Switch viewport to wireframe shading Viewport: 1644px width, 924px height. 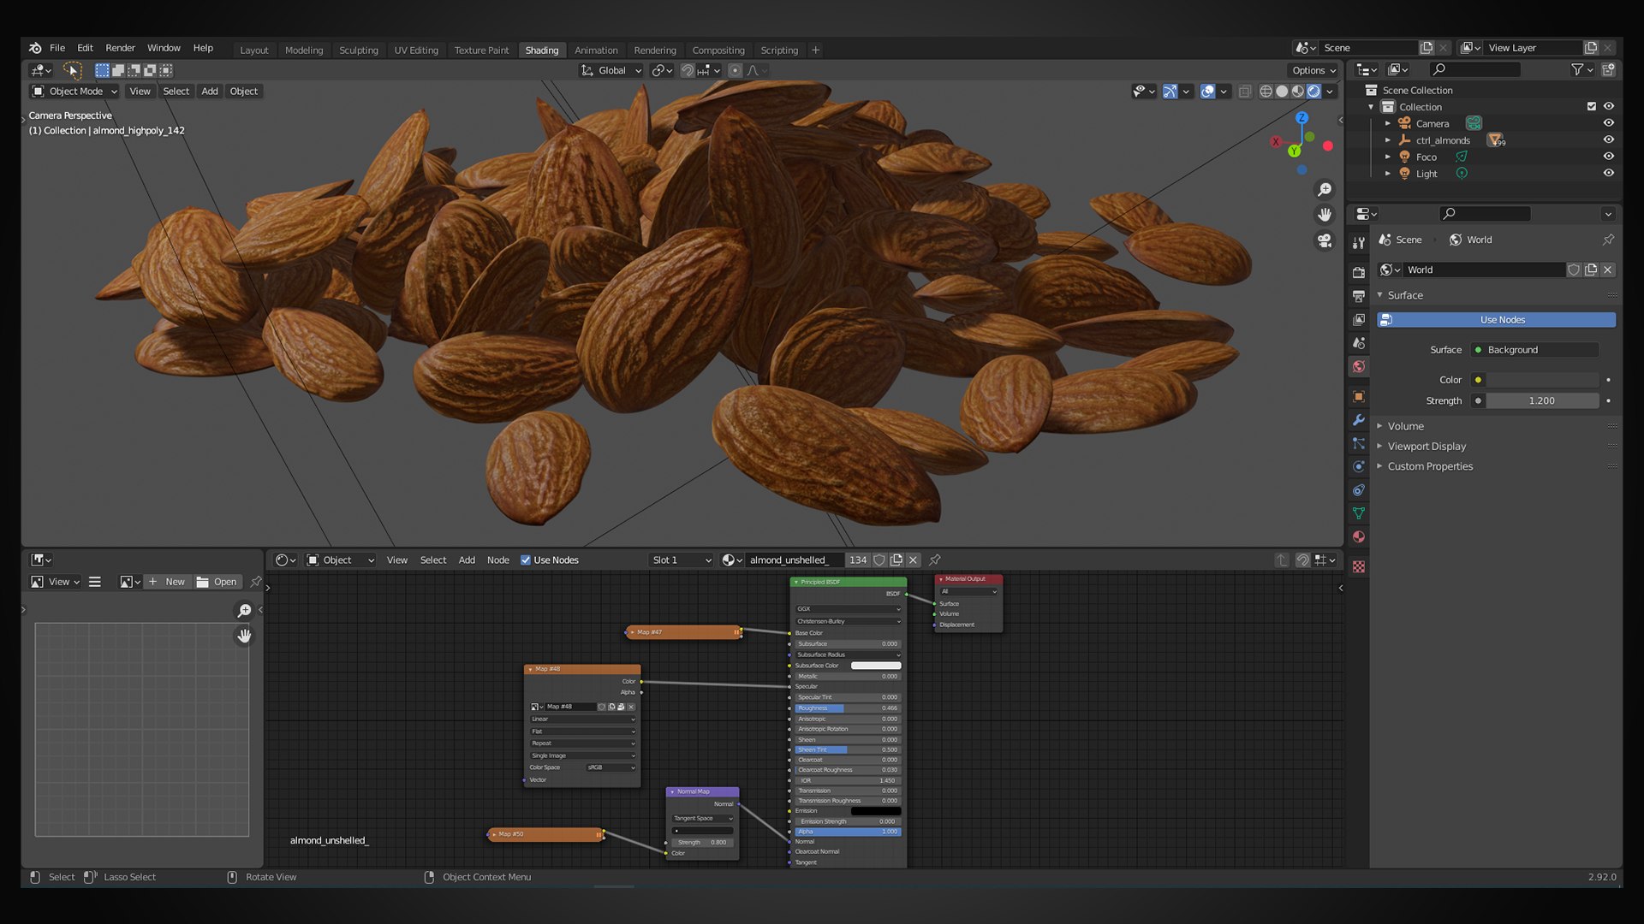[1266, 92]
